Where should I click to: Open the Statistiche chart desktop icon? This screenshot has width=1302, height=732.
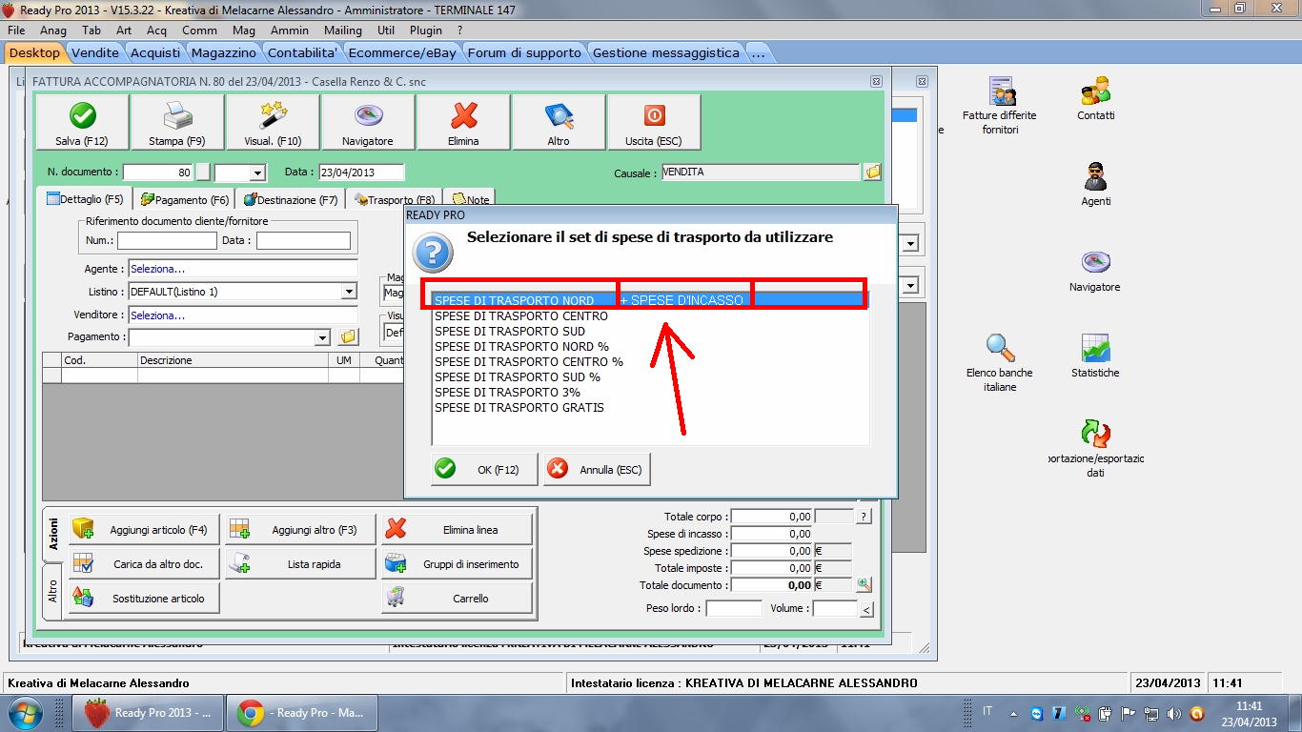1095,356
